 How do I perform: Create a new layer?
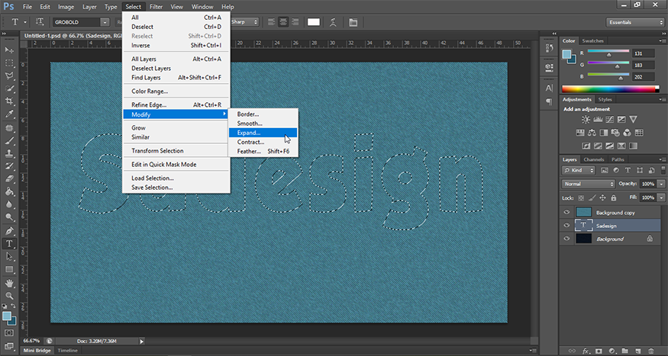pyautogui.click(x=637, y=351)
